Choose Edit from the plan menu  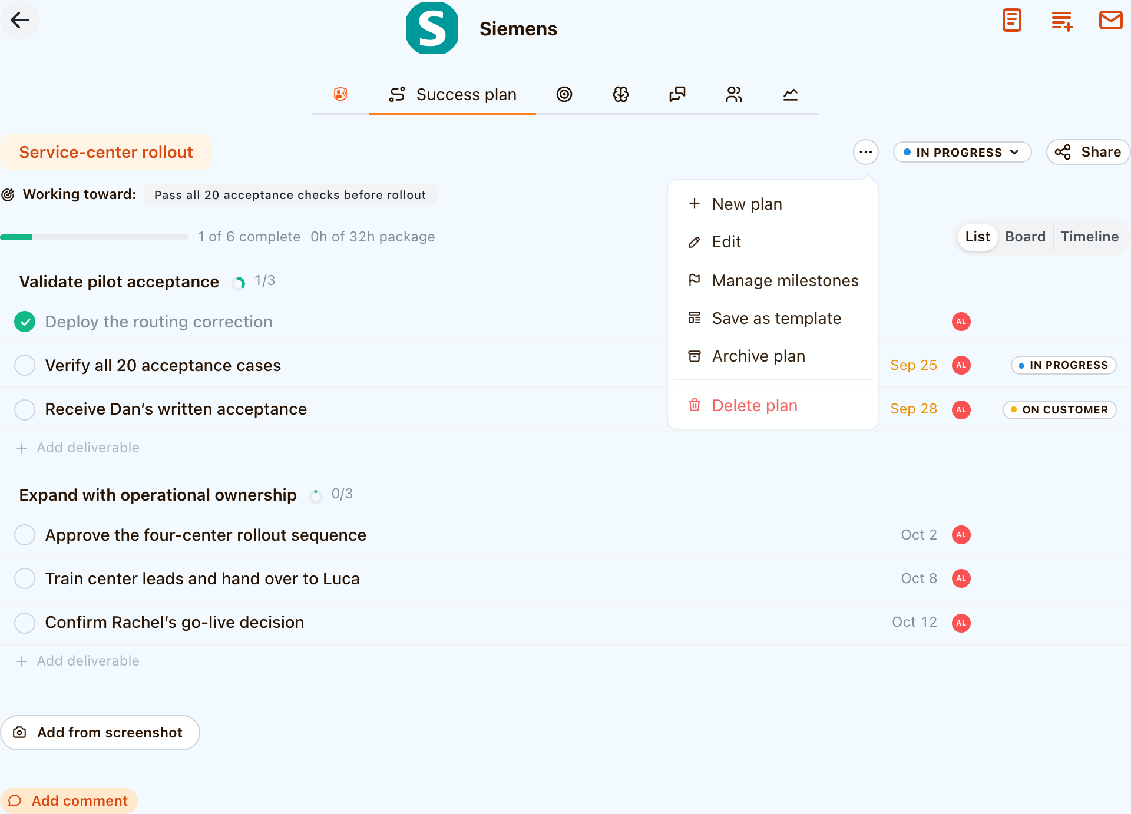pos(773,241)
